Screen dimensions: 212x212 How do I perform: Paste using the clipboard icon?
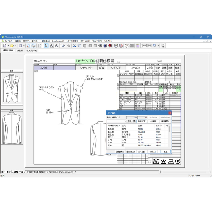[x=84, y=45]
